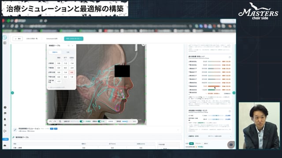Click the back button in the top bar
Screen dimensions: 282x158
pyautogui.click(x=18, y=39)
